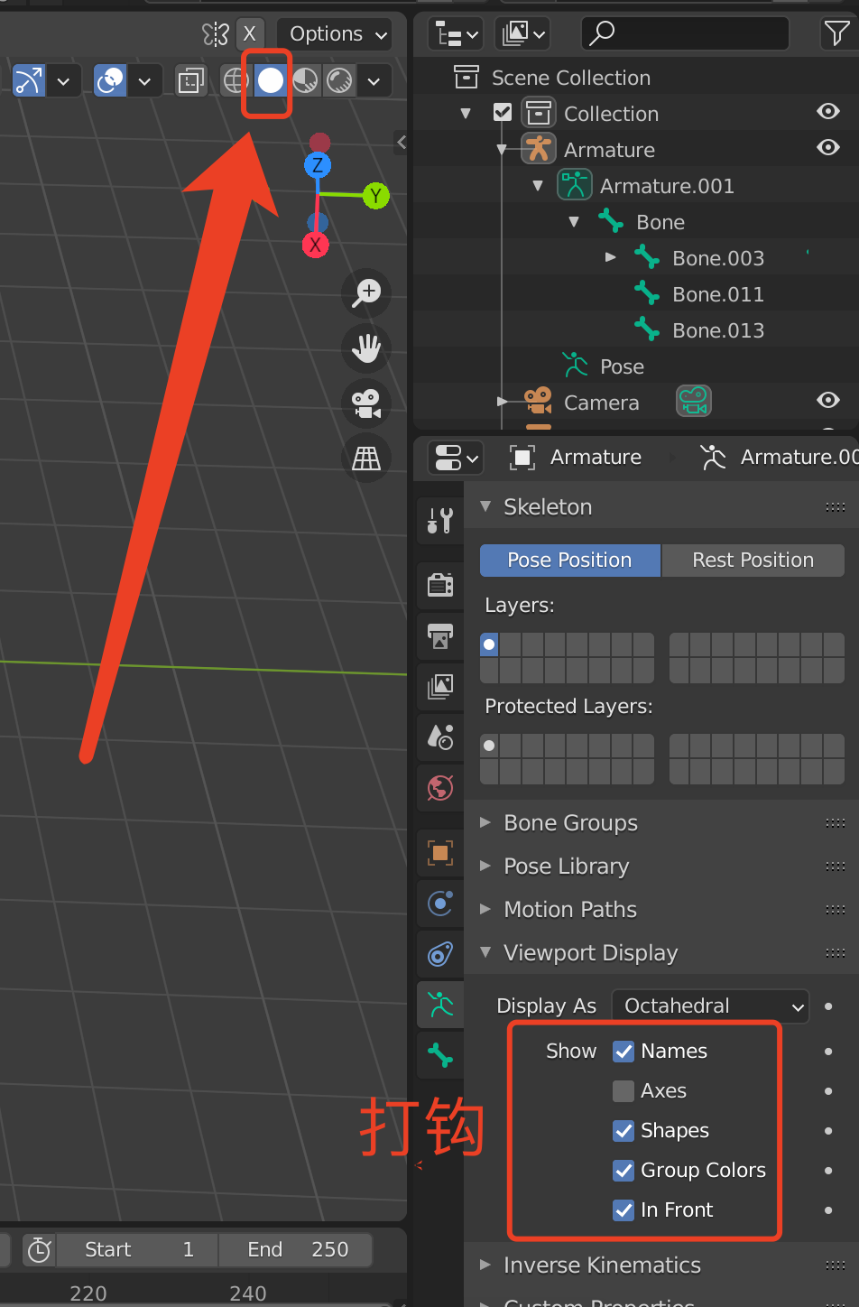Uncheck the Names checkbox under Show
The height and width of the screenshot is (1307, 859).
coord(623,1051)
